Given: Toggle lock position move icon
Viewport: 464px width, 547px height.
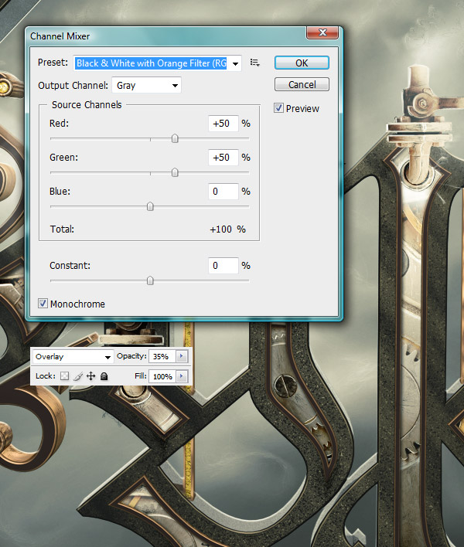Looking at the screenshot, I should tap(90, 376).
